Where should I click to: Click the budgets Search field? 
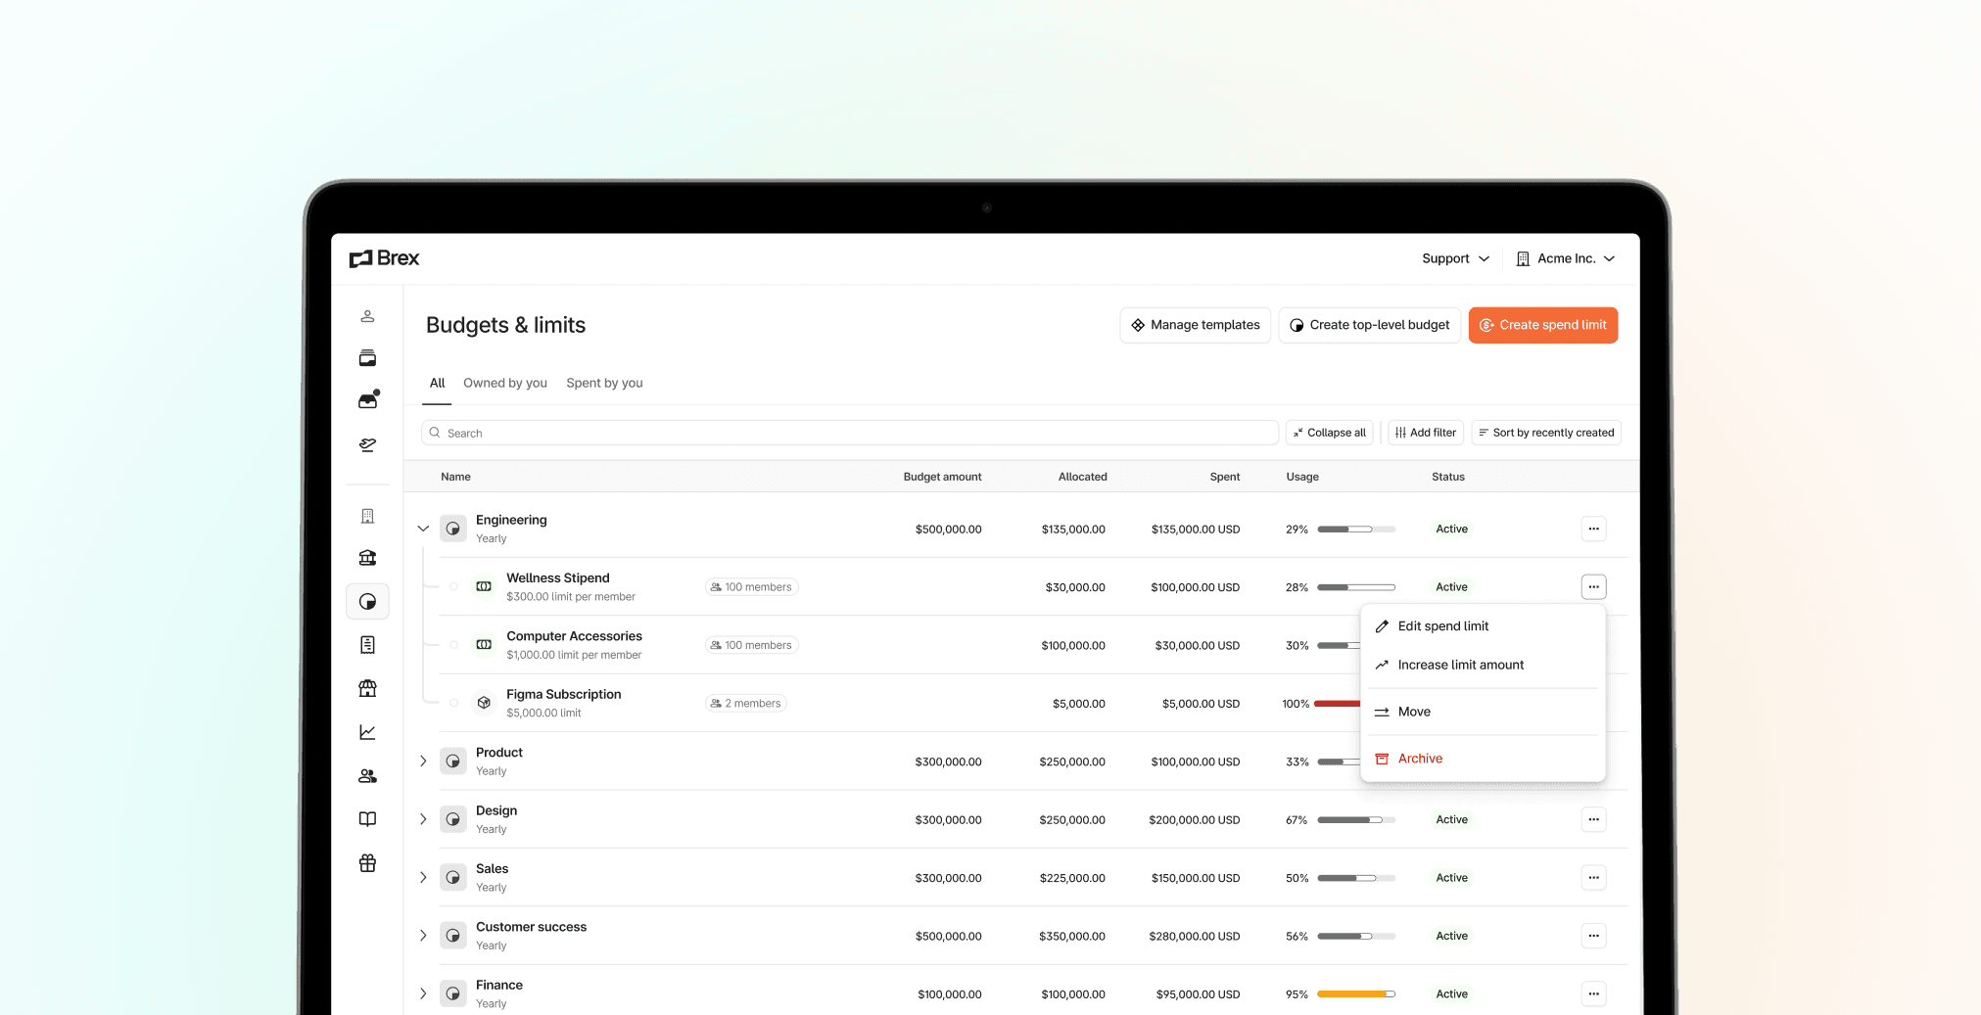(849, 433)
